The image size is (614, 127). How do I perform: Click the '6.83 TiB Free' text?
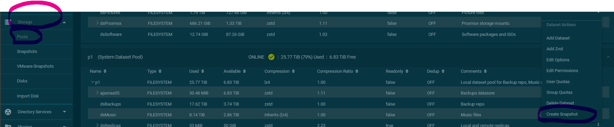pos(343,57)
